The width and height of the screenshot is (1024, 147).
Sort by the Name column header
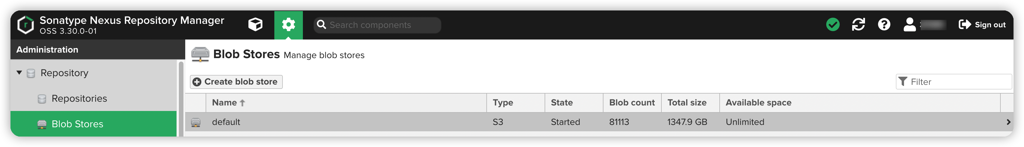(225, 103)
